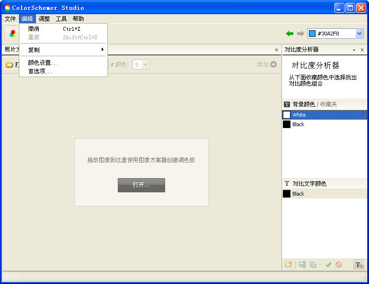Click the green checkmark icon
This screenshot has width=369, height=284.
[x=328, y=265]
